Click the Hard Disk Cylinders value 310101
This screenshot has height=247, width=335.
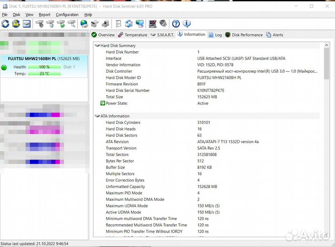tap(204, 123)
